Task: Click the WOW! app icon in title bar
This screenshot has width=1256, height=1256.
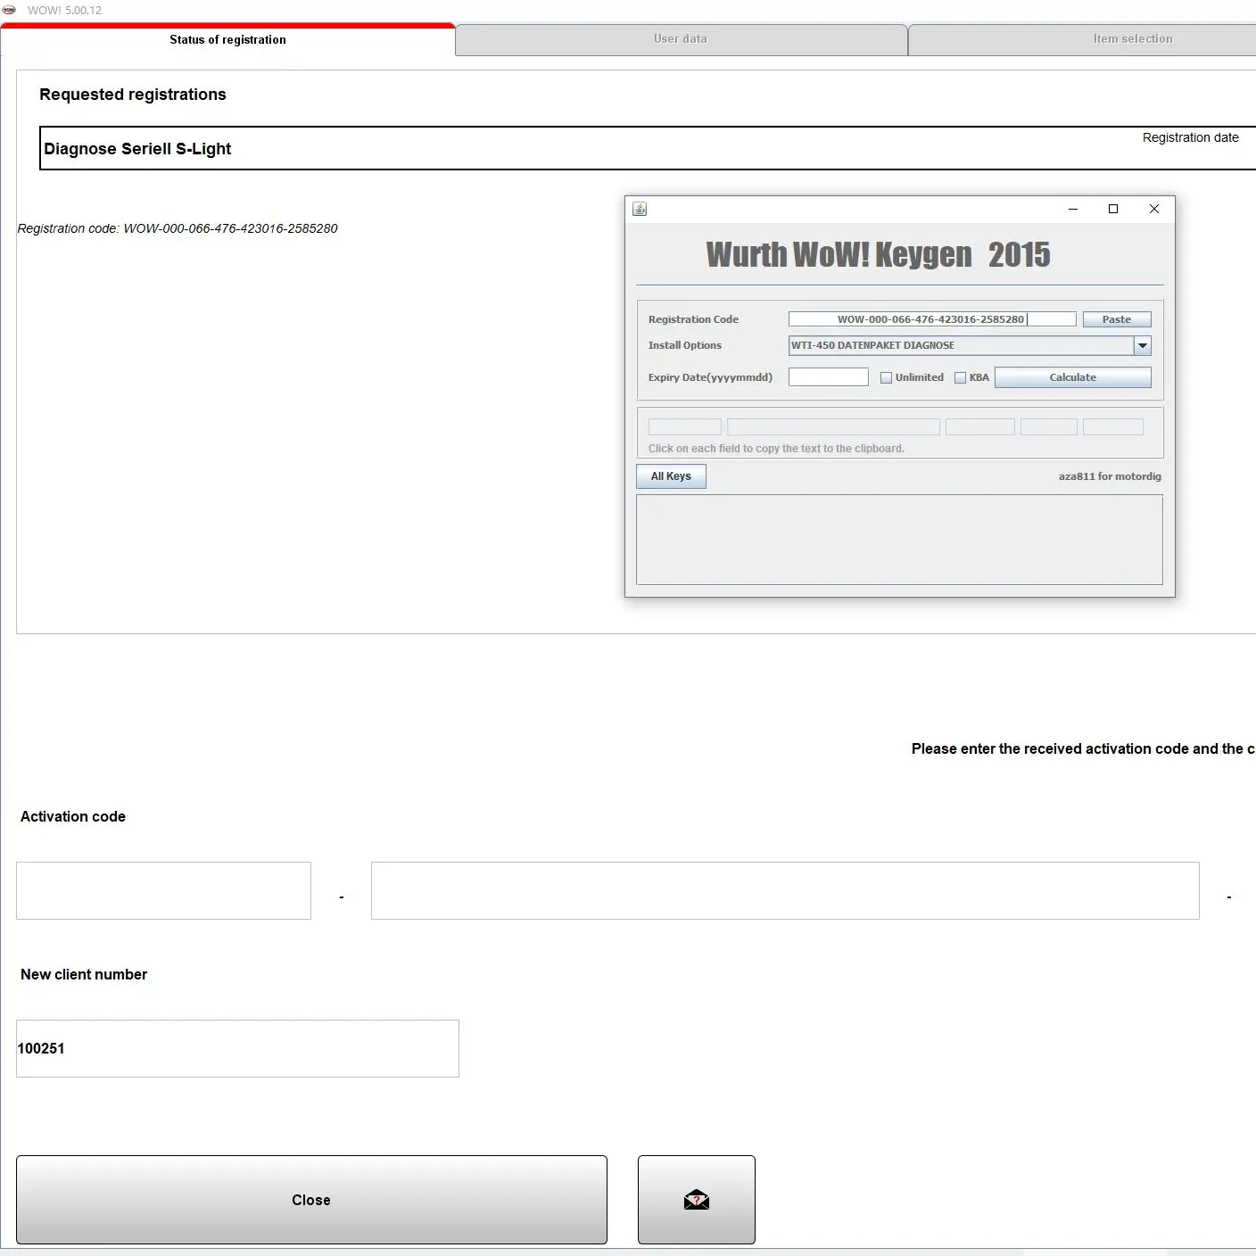Action: 10,10
